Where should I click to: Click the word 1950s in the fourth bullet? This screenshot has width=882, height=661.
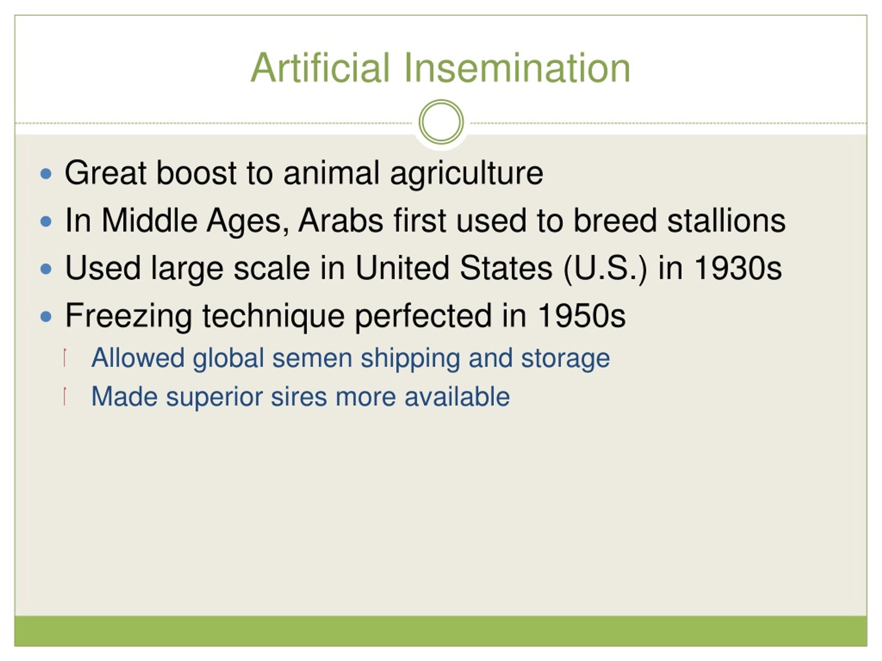[x=582, y=316]
